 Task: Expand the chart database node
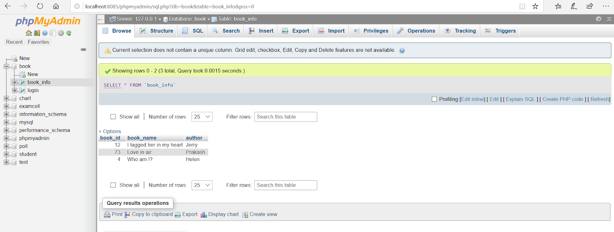coord(7,99)
